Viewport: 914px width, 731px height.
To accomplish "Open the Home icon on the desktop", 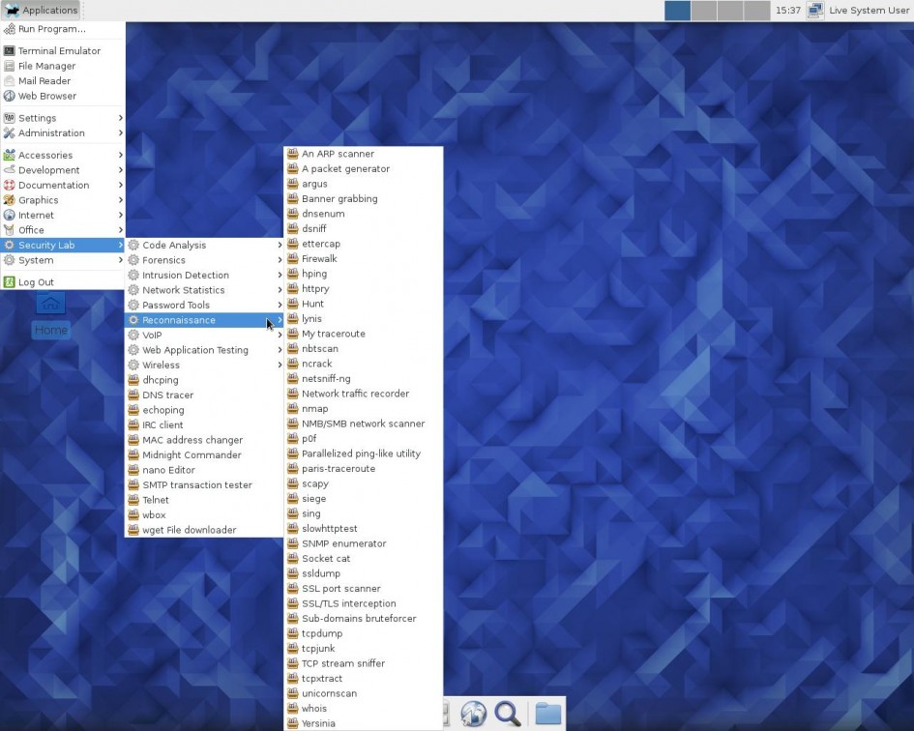I will (x=49, y=303).
